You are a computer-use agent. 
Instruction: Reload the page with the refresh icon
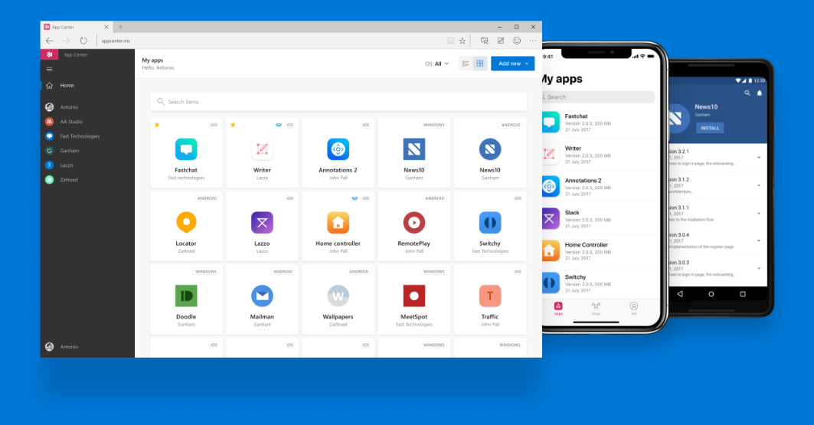83,41
